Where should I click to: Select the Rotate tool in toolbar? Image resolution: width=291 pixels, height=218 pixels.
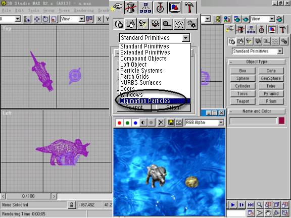point(45,19)
